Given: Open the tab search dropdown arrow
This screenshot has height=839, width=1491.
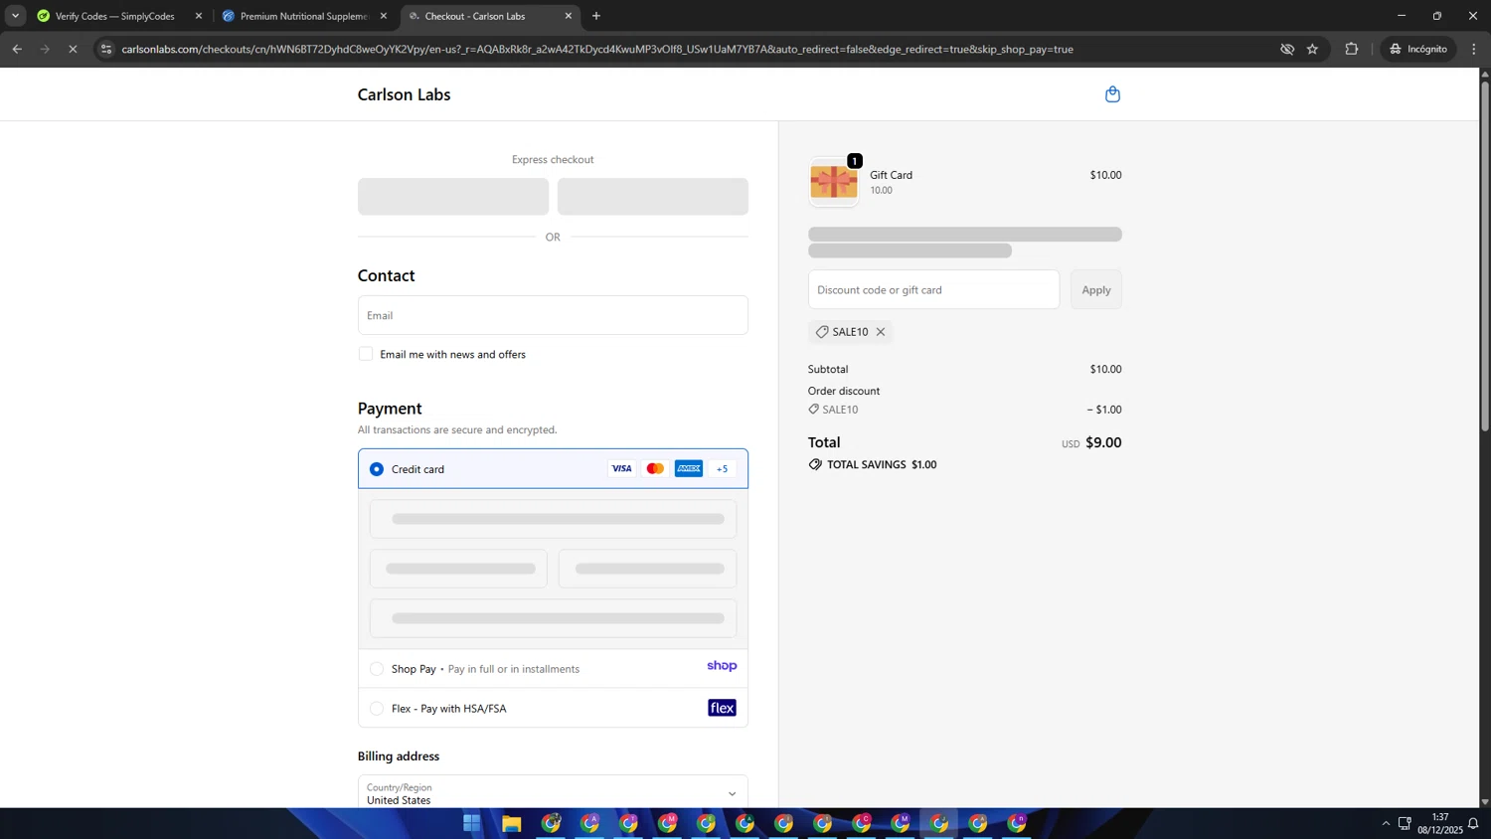Looking at the screenshot, I should [15, 16].
